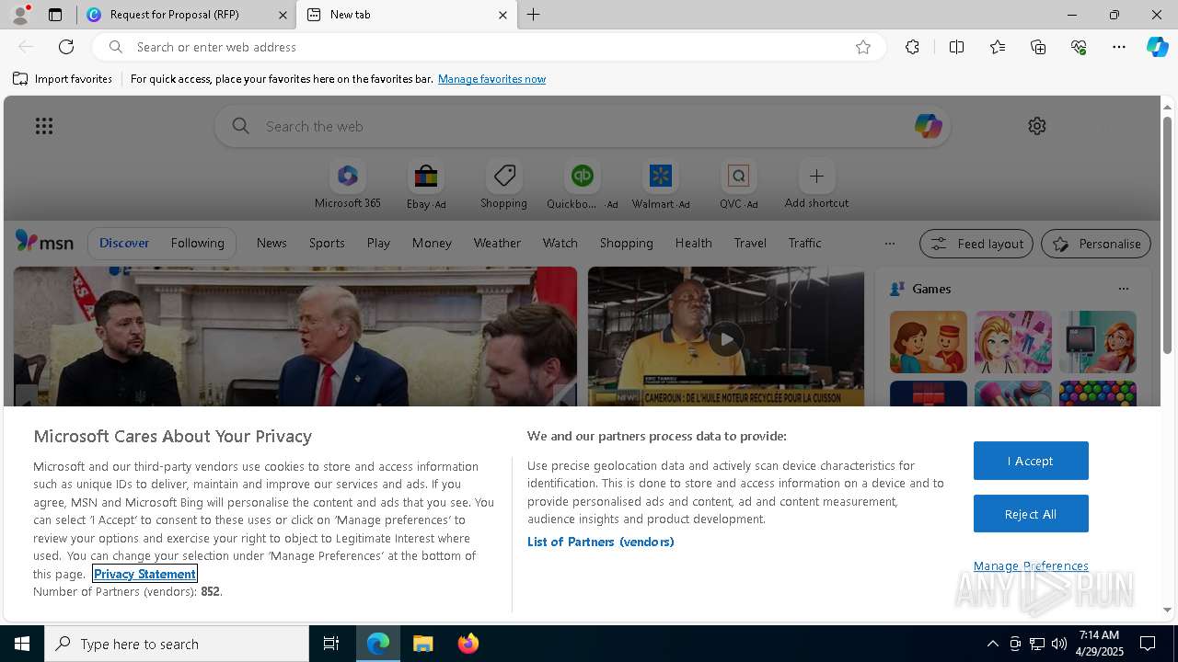Open the volume control in tray
The image size is (1178, 662).
click(x=1058, y=644)
